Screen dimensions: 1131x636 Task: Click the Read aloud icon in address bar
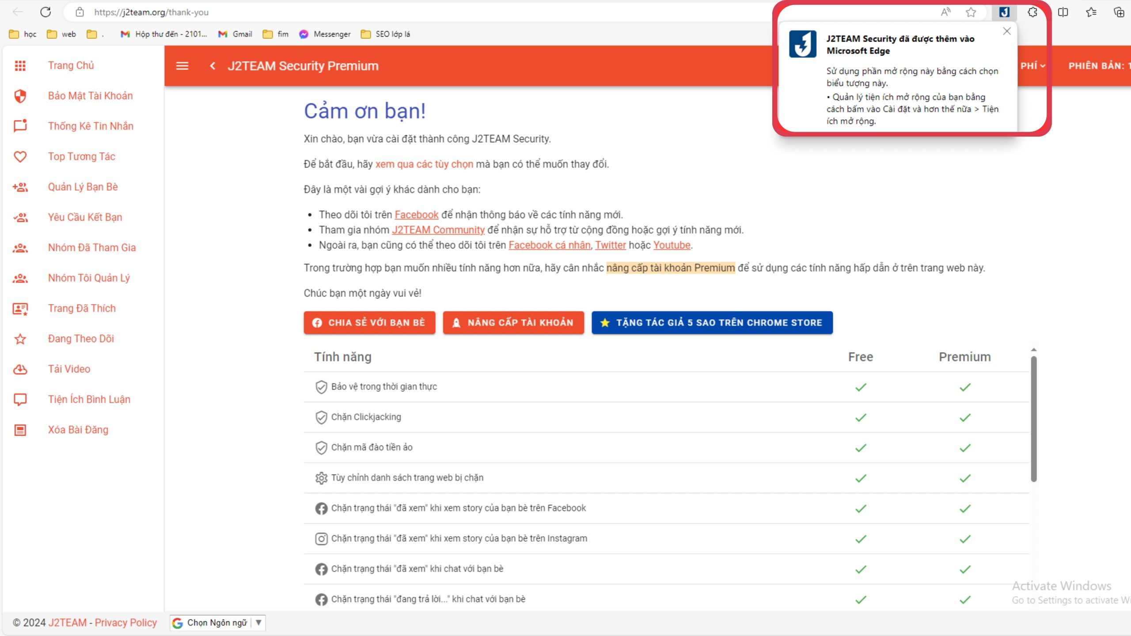(x=945, y=12)
